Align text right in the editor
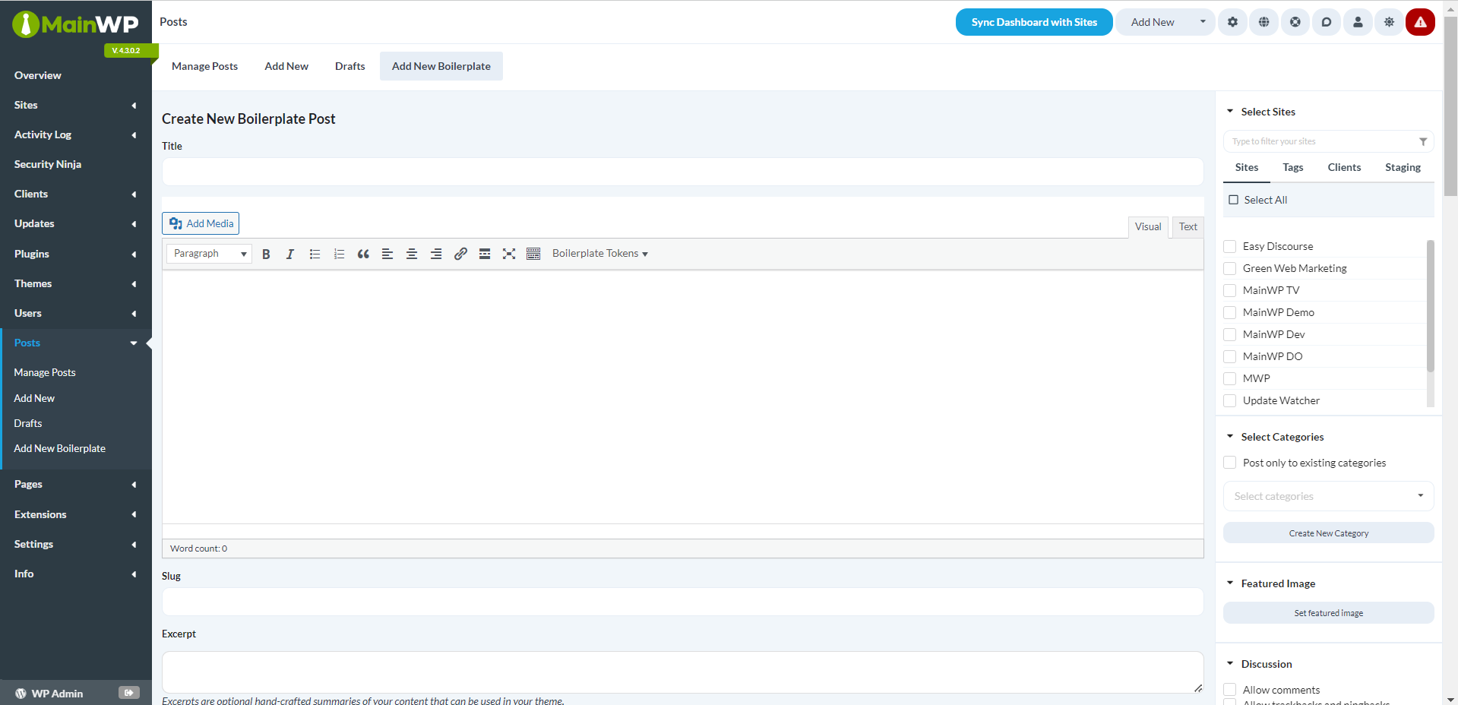 coord(436,254)
